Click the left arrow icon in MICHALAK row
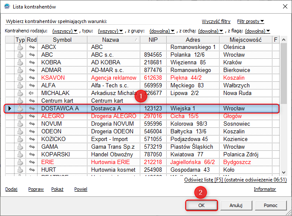The width and height of the screenshot is (292, 216). pos(32,93)
